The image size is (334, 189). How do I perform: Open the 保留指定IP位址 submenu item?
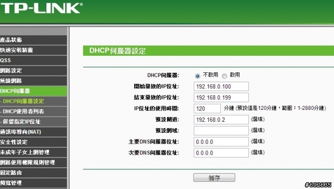coord(33,122)
